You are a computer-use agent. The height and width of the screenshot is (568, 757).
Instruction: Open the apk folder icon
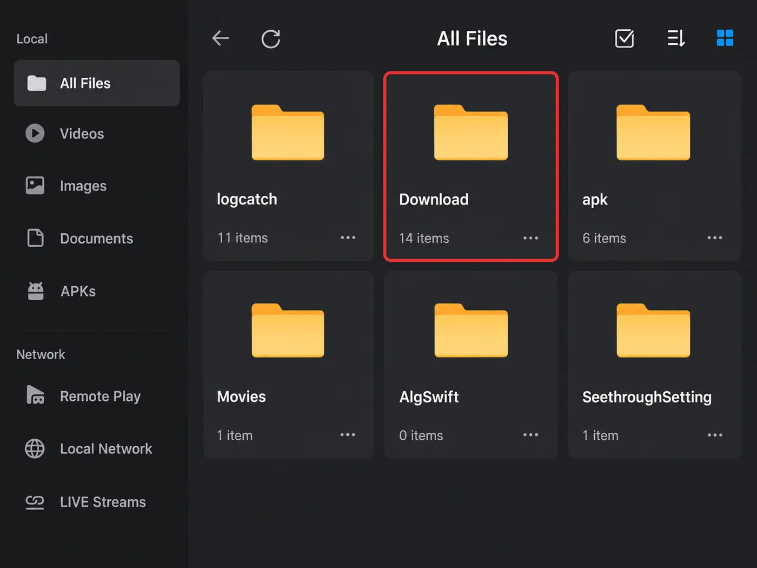pos(653,133)
